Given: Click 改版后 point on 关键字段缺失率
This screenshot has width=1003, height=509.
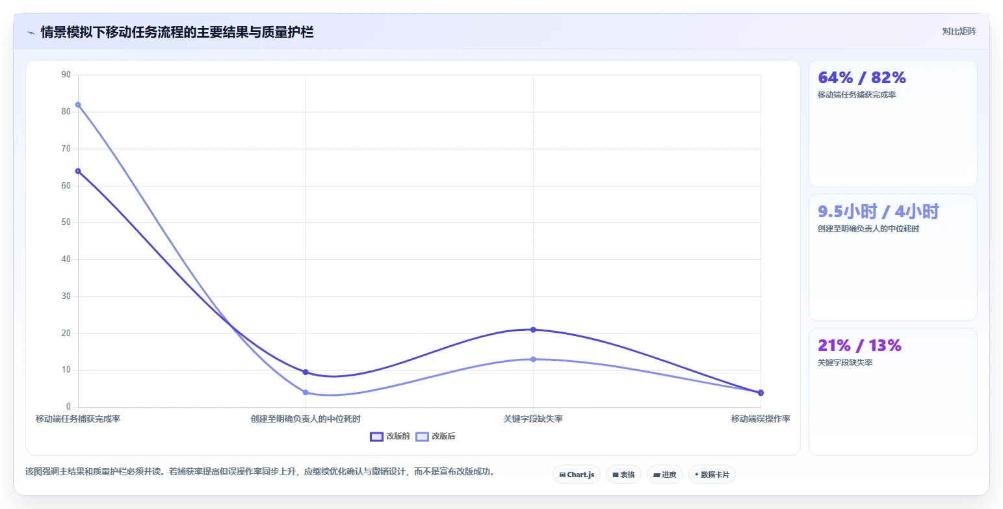Looking at the screenshot, I should (533, 359).
